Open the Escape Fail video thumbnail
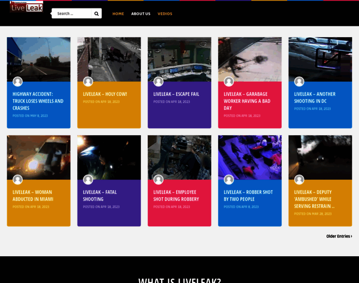Image resolution: width=359 pixels, height=283 pixels. coord(179,59)
